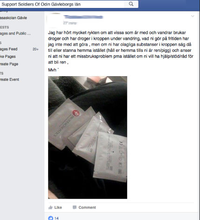Screen dimensions: 200x220
Task: Click the poster's profile picture
Action: (x=54, y=20)
